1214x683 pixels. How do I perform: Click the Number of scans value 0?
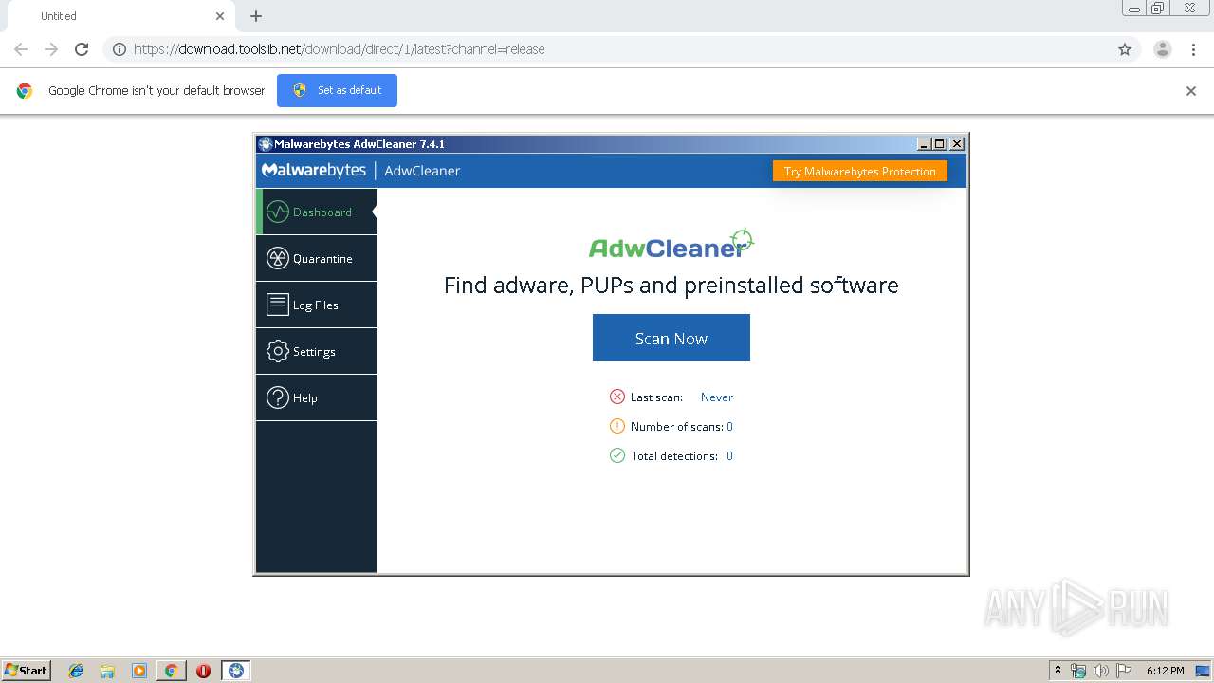729,427
